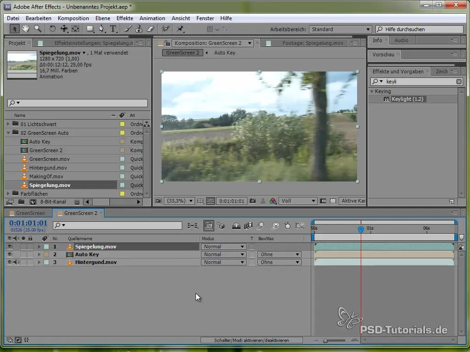
Task: Open the Komposition menu
Action: pos(73,18)
